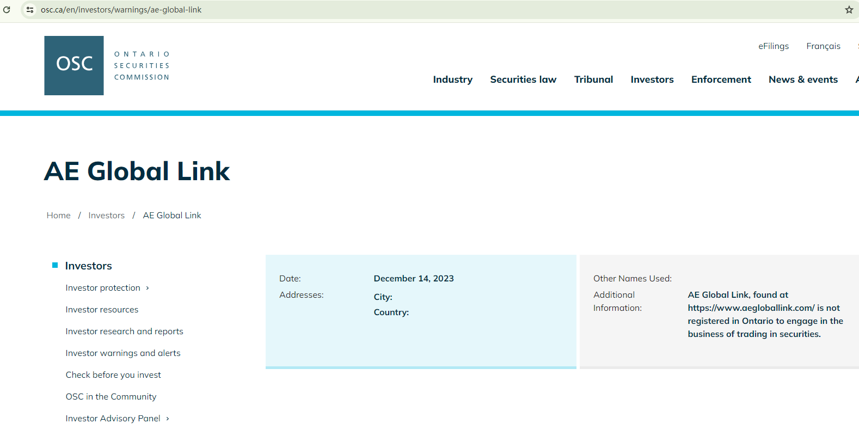
Task: Open the Tribunal menu
Action: pyautogui.click(x=593, y=79)
